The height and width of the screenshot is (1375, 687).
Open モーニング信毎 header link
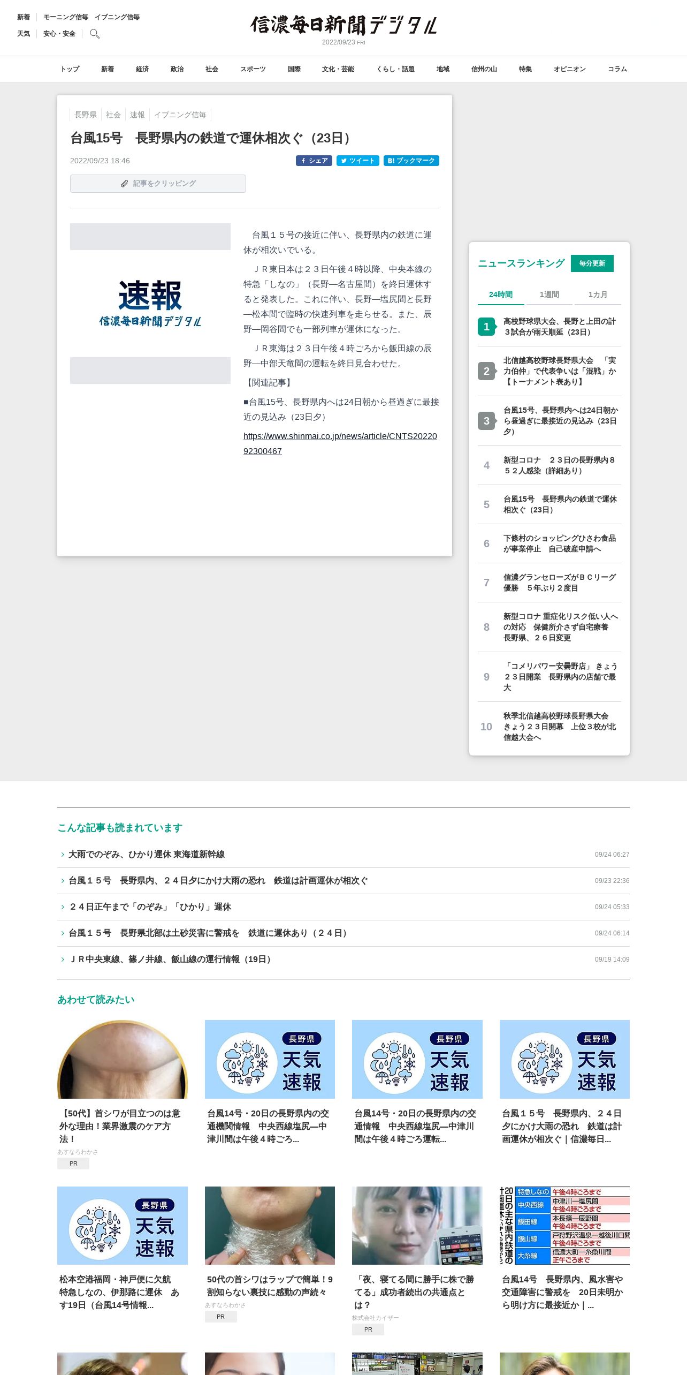tap(66, 17)
